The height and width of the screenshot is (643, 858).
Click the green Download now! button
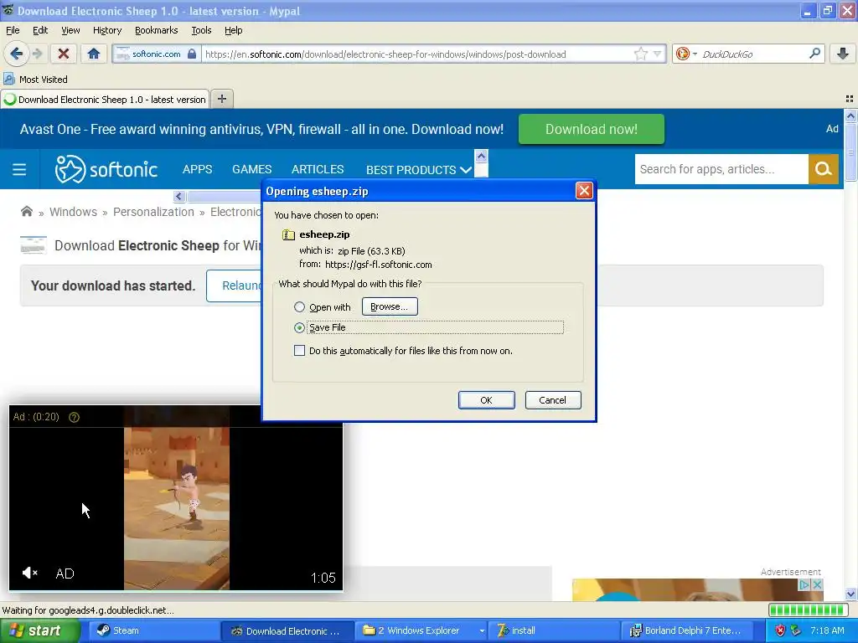(x=592, y=129)
